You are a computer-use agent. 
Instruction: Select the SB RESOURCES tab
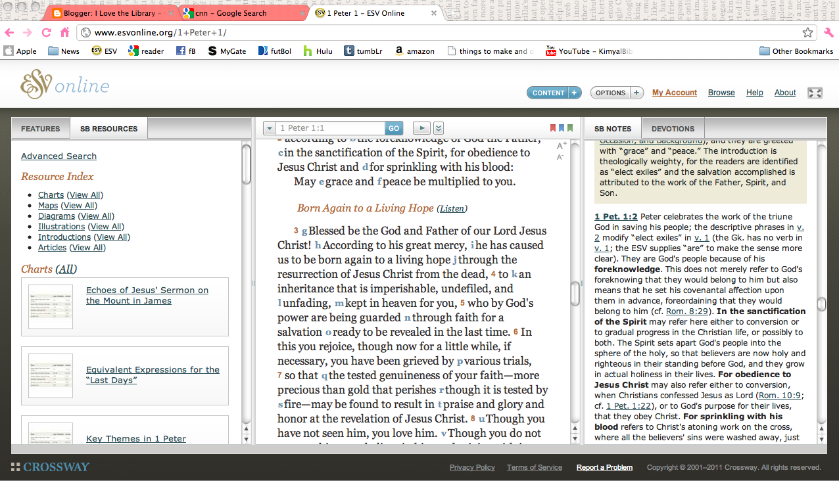pos(109,128)
